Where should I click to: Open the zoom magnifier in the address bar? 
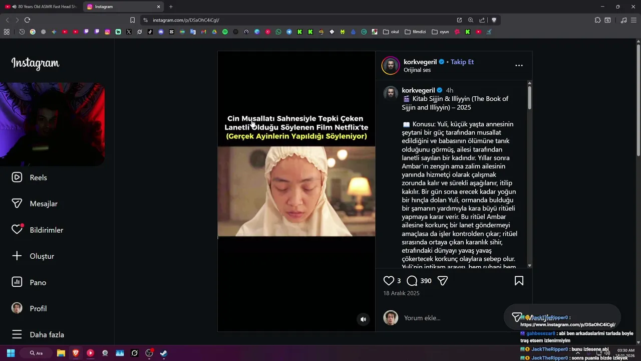[x=471, y=20]
